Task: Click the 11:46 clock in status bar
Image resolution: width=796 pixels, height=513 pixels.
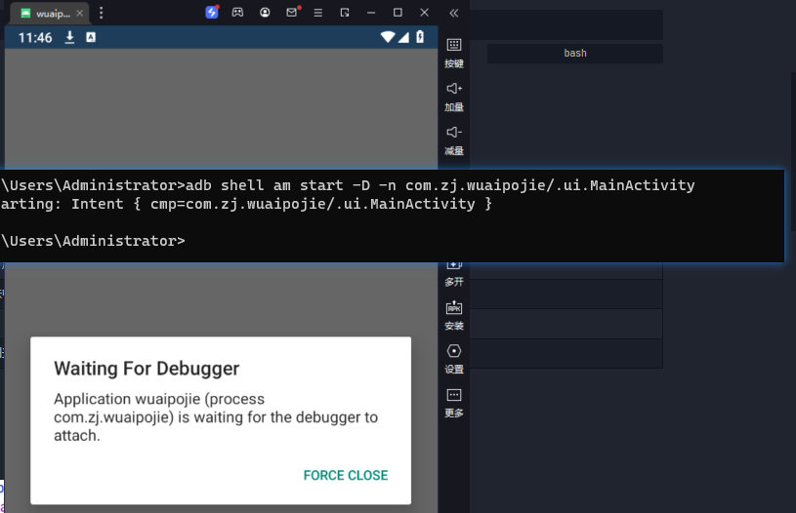Action: [35, 37]
